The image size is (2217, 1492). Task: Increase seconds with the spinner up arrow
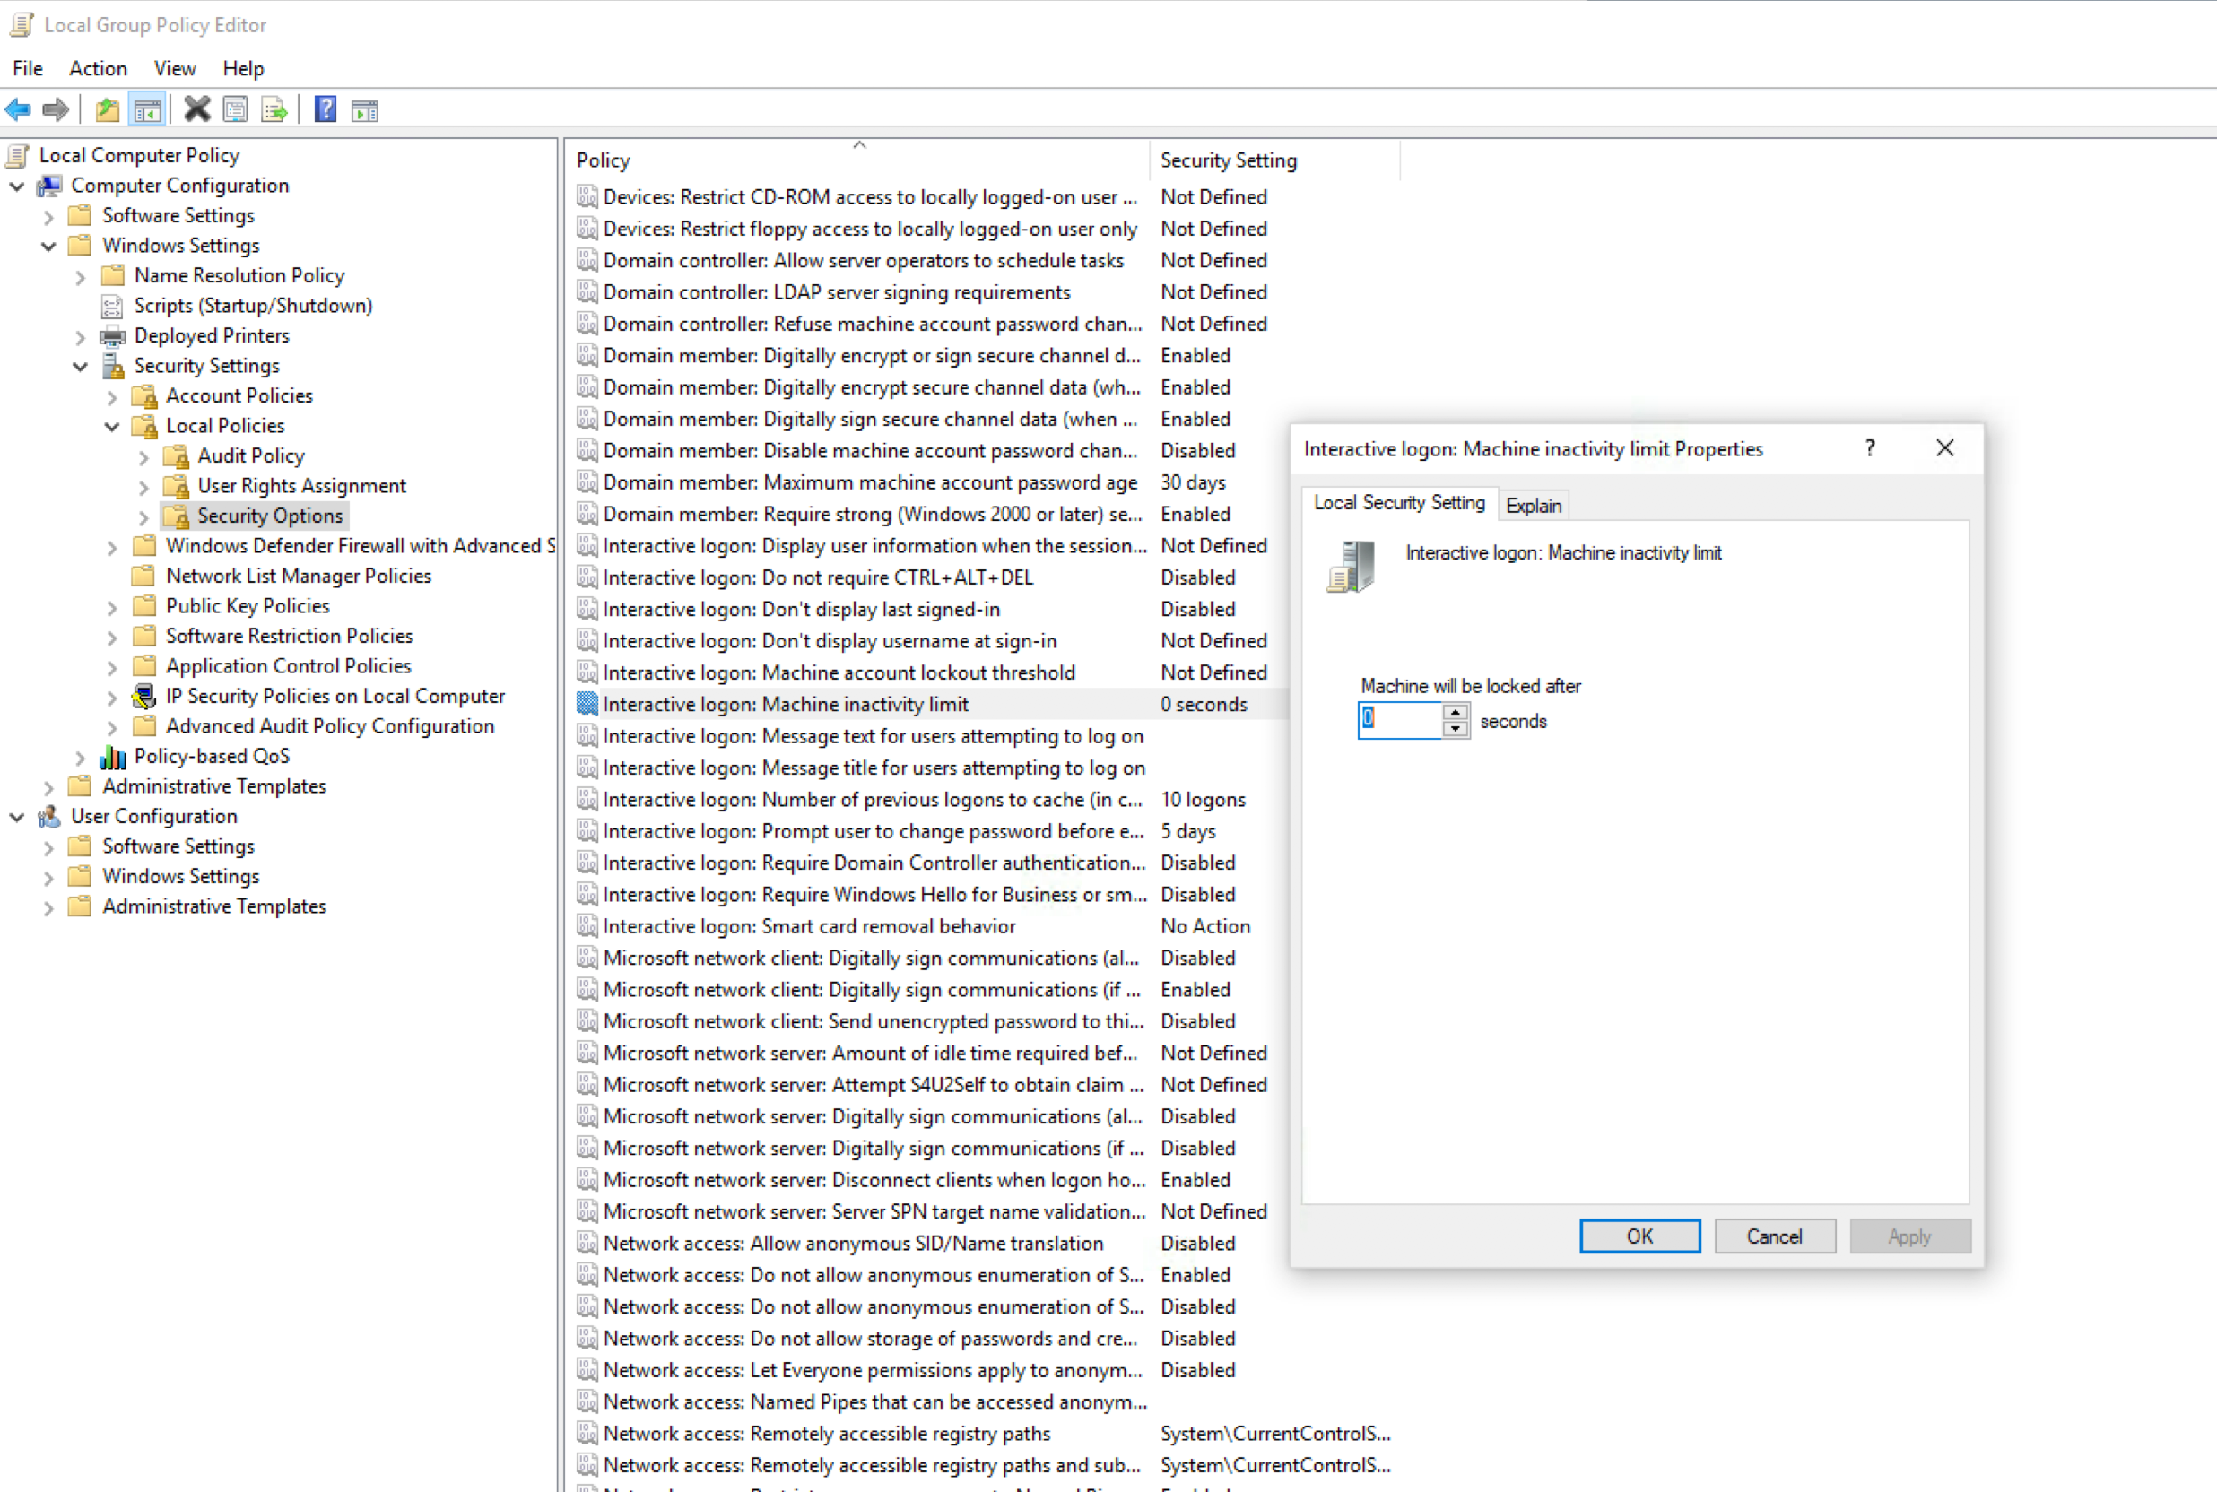(1455, 712)
